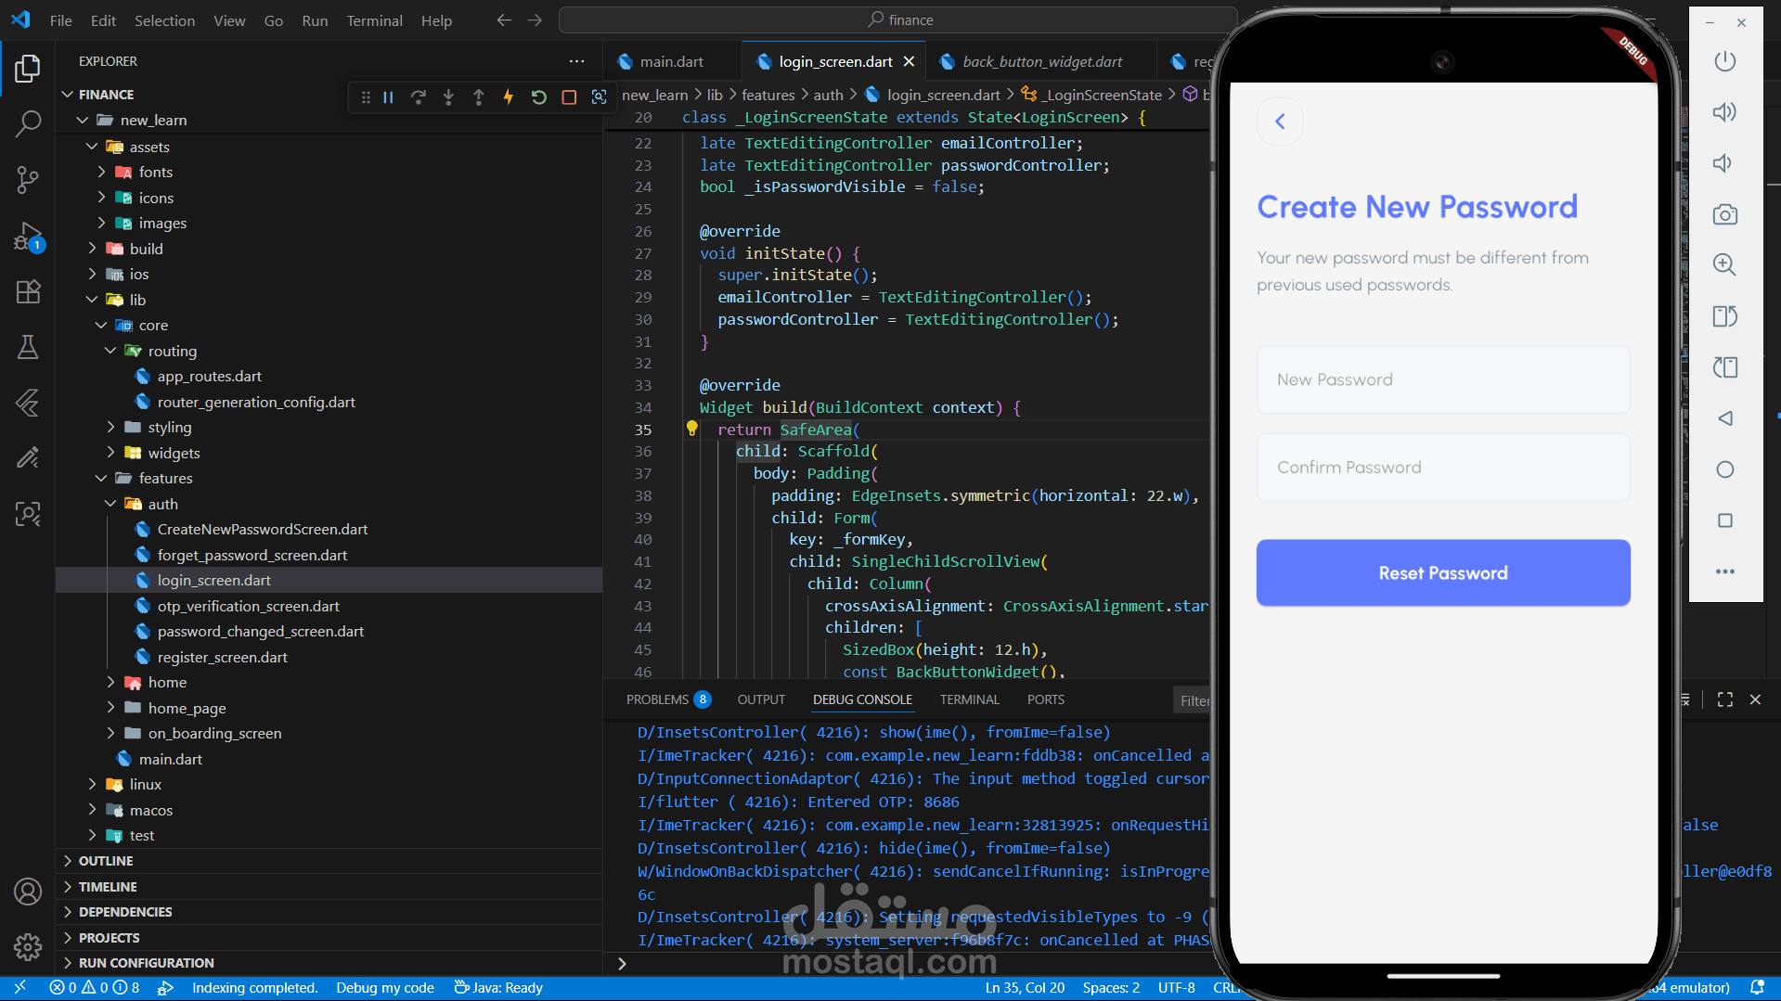Open the Terminal menu

374,20
